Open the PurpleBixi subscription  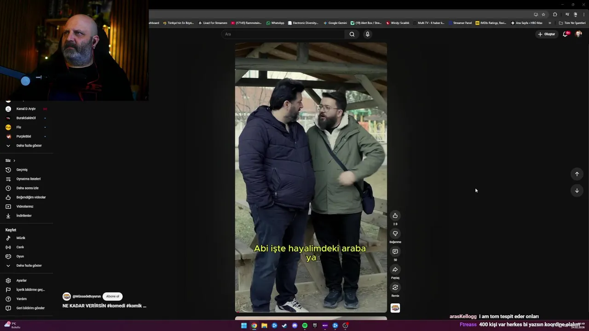point(27,137)
